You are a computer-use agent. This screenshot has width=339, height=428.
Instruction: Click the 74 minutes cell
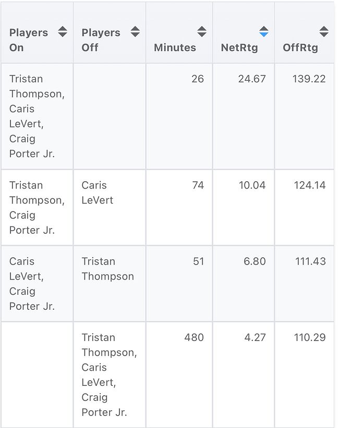coord(198,185)
